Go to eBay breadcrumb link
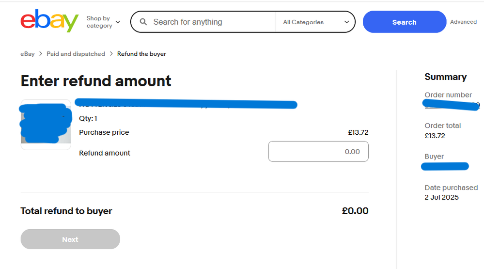Screen dimensions: 484x269 [28, 54]
